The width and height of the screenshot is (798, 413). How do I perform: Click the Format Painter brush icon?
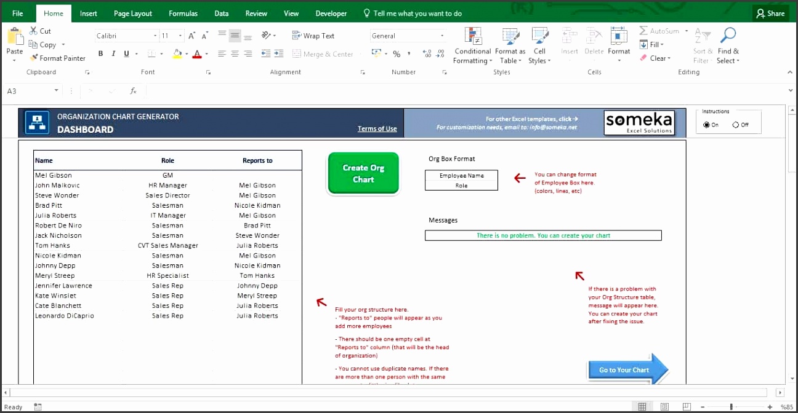pos(34,58)
